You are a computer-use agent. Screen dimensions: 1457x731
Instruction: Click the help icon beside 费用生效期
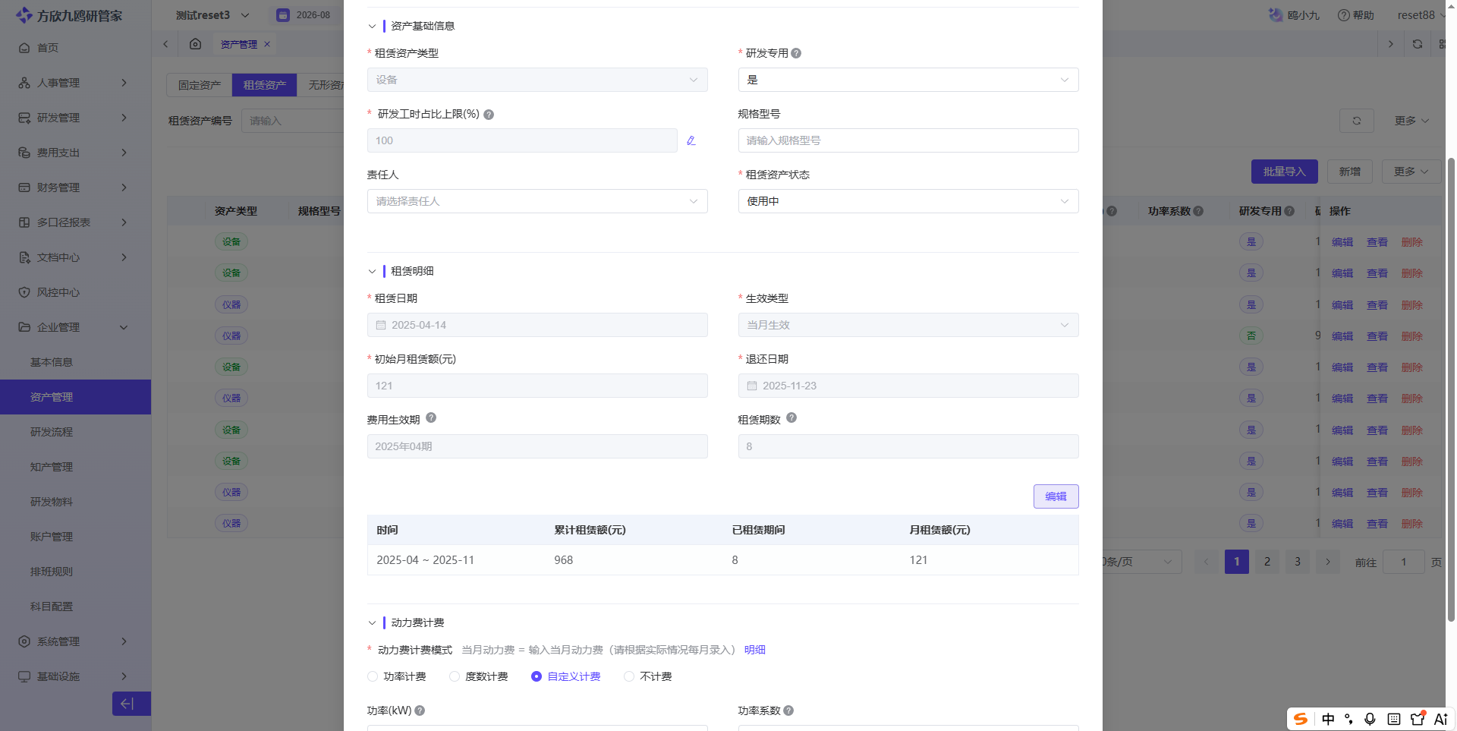tap(431, 417)
